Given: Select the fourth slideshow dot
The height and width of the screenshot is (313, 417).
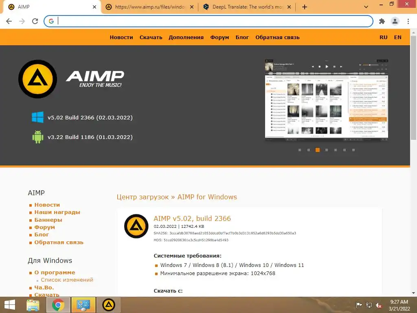Looking at the screenshot, I should pyautogui.click(x=327, y=150).
